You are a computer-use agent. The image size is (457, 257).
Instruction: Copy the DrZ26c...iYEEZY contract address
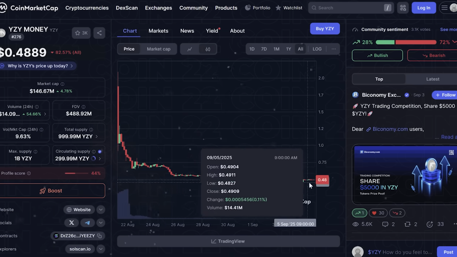point(99,236)
